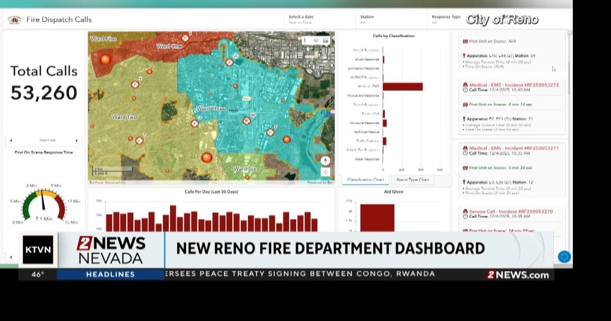Open the basemap gallery icon

326,41
